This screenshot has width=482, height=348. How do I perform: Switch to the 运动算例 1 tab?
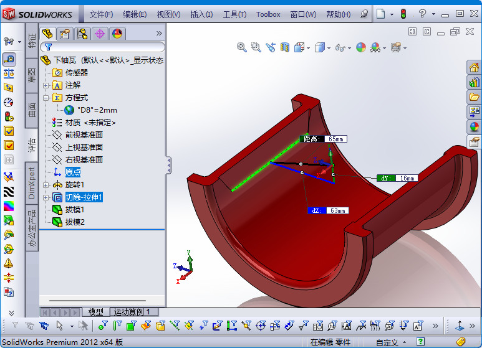[133, 312]
